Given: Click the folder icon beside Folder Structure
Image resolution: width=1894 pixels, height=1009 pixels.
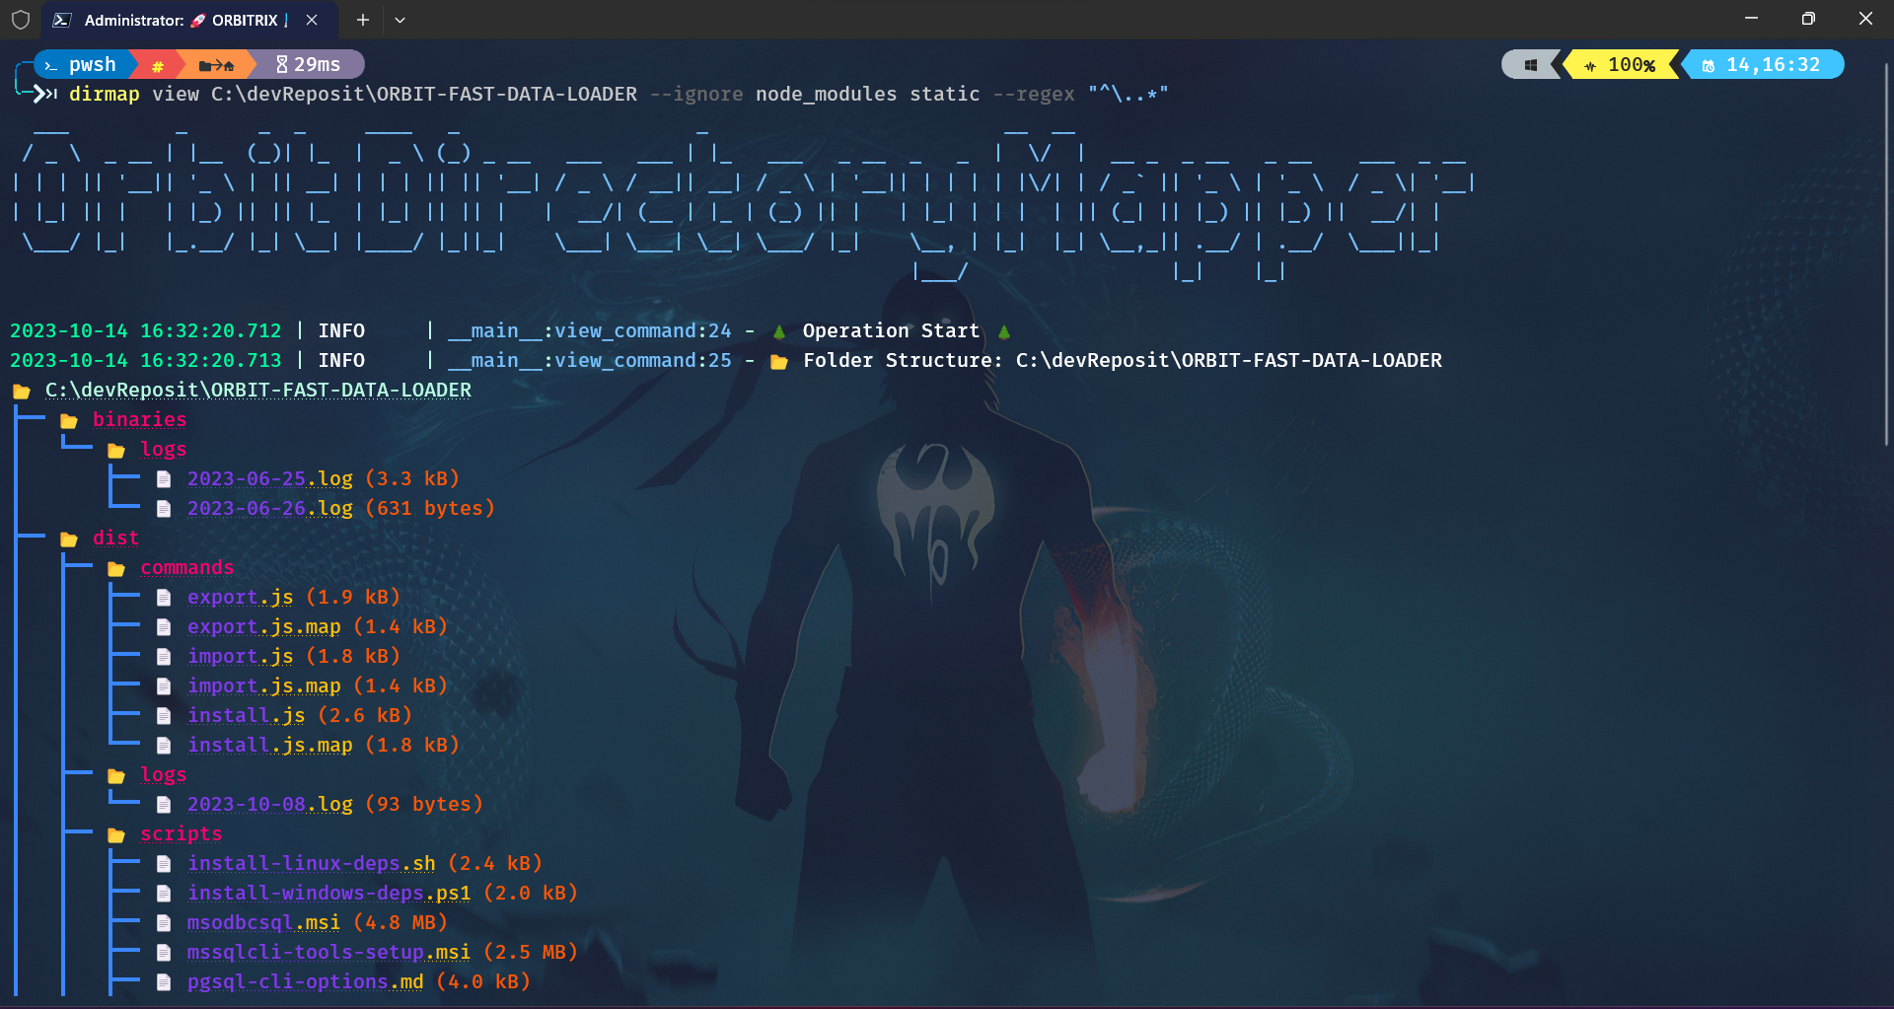Looking at the screenshot, I should click(x=779, y=362).
